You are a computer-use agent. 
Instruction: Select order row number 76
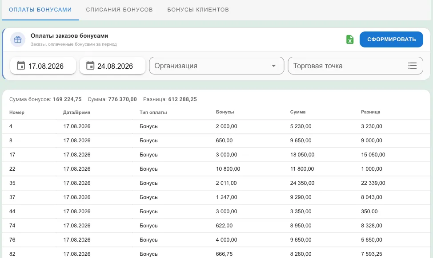216,240
